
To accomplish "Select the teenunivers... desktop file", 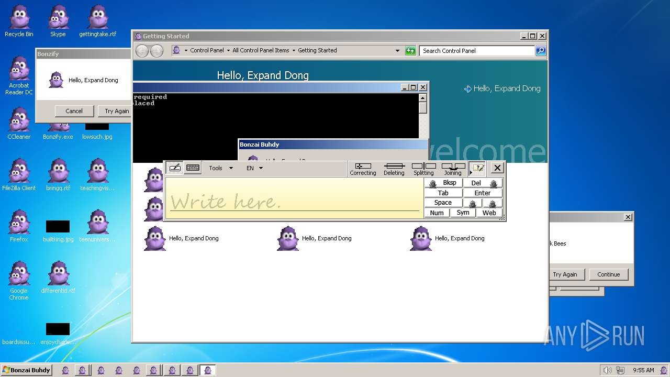I will (97, 226).
